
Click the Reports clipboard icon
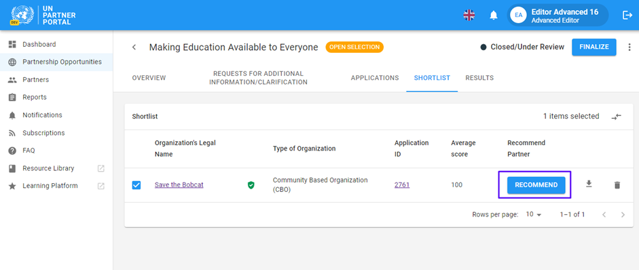pyautogui.click(x=12, y=97)
